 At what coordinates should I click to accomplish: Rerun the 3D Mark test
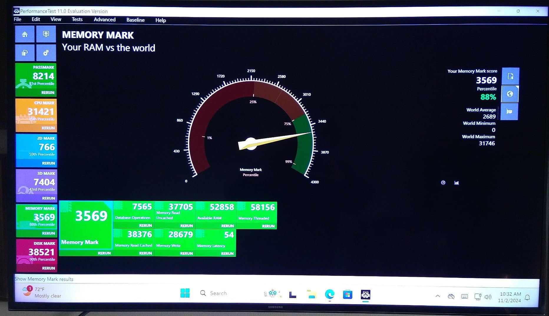[x=48, y=198]
